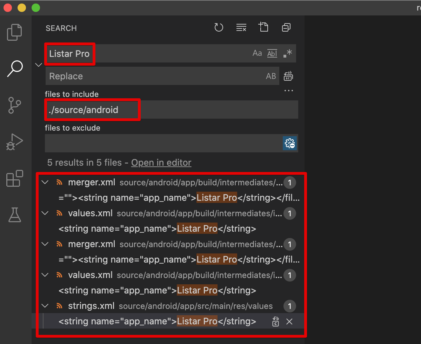Click the Replace All icon
421x344 pixels.
click(288, 76)
